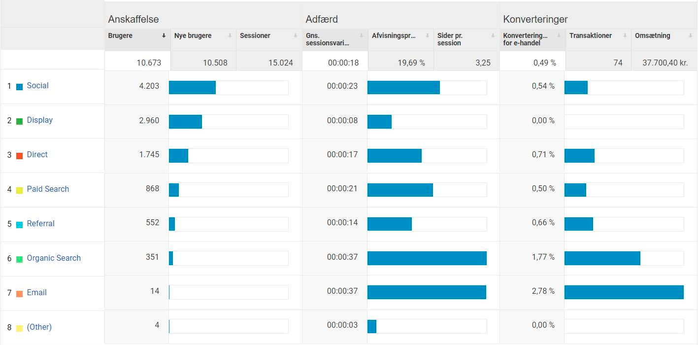
Task: Click sort arrow in Afvisningsprocent column header
Action: click(x=427, y=35)
